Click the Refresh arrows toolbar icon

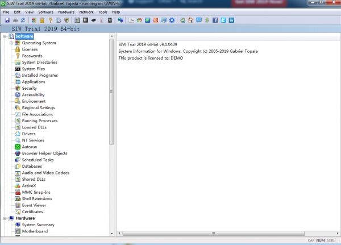click(x=23, y=20)
